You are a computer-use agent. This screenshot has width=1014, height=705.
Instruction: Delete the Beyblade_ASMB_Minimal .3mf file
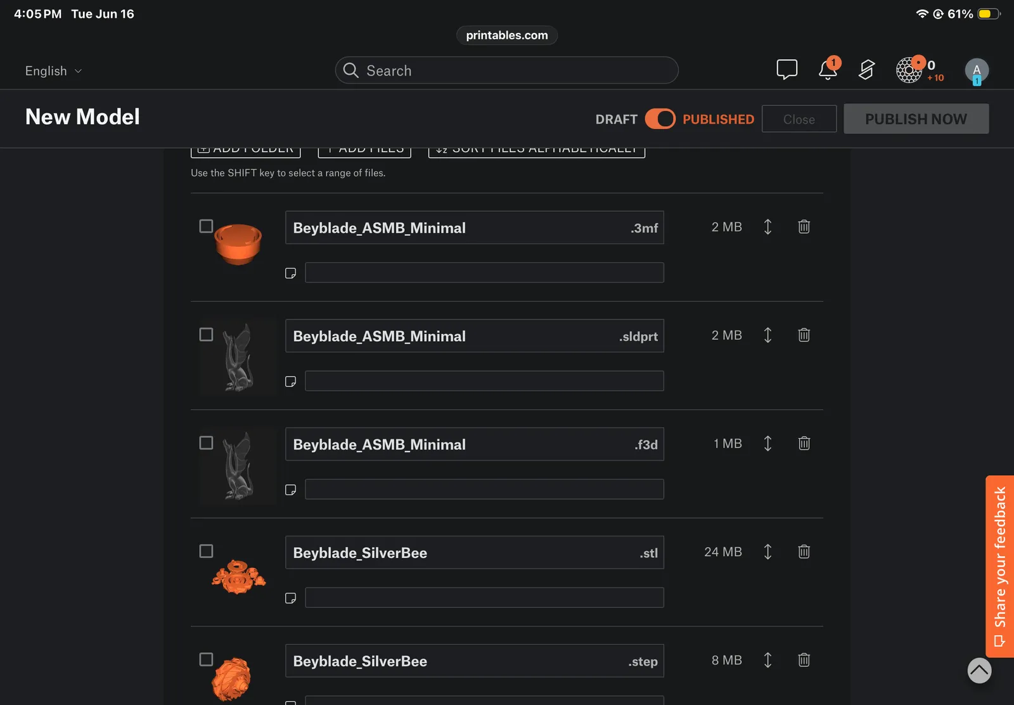[804, 227]
